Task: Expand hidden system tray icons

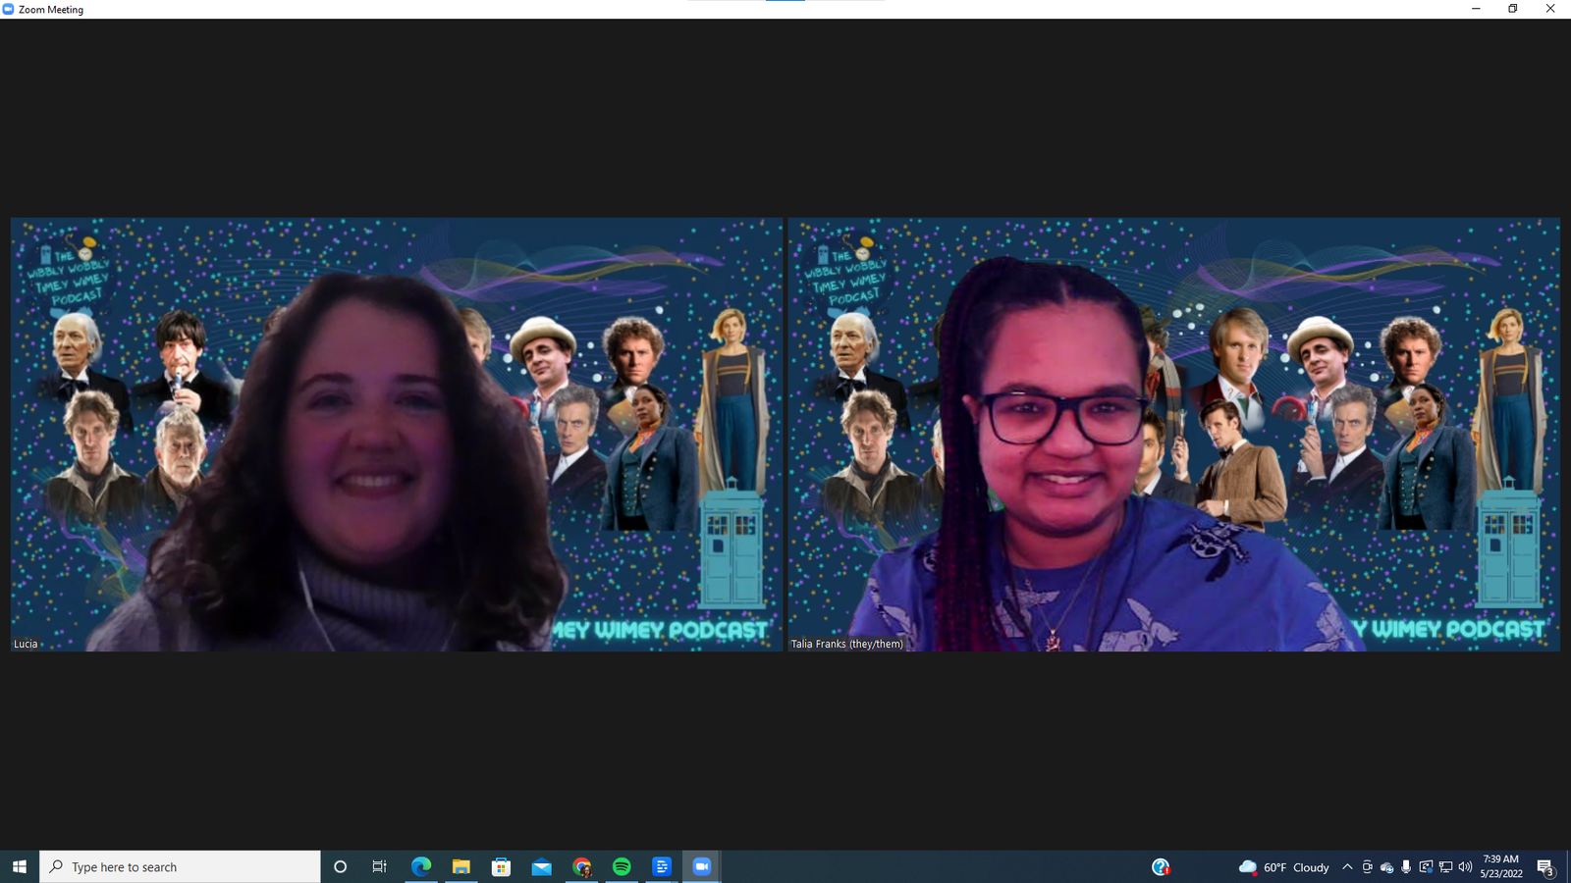Action: (x=1347, y=866)
